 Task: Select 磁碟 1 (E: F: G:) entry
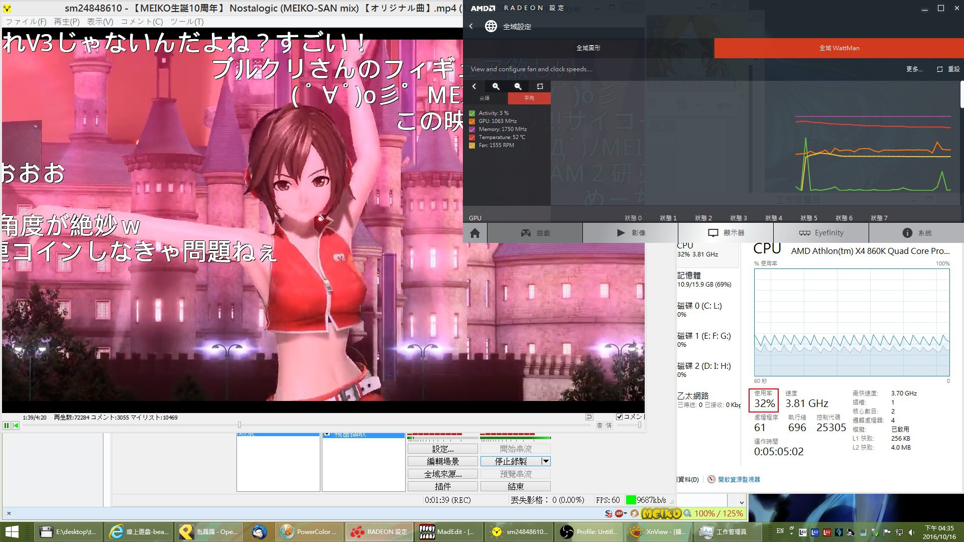click(x=707, y=340)
